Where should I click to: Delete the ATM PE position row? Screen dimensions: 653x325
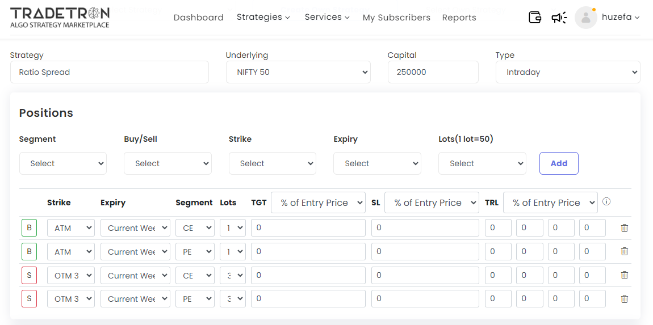tap(624, 251)
